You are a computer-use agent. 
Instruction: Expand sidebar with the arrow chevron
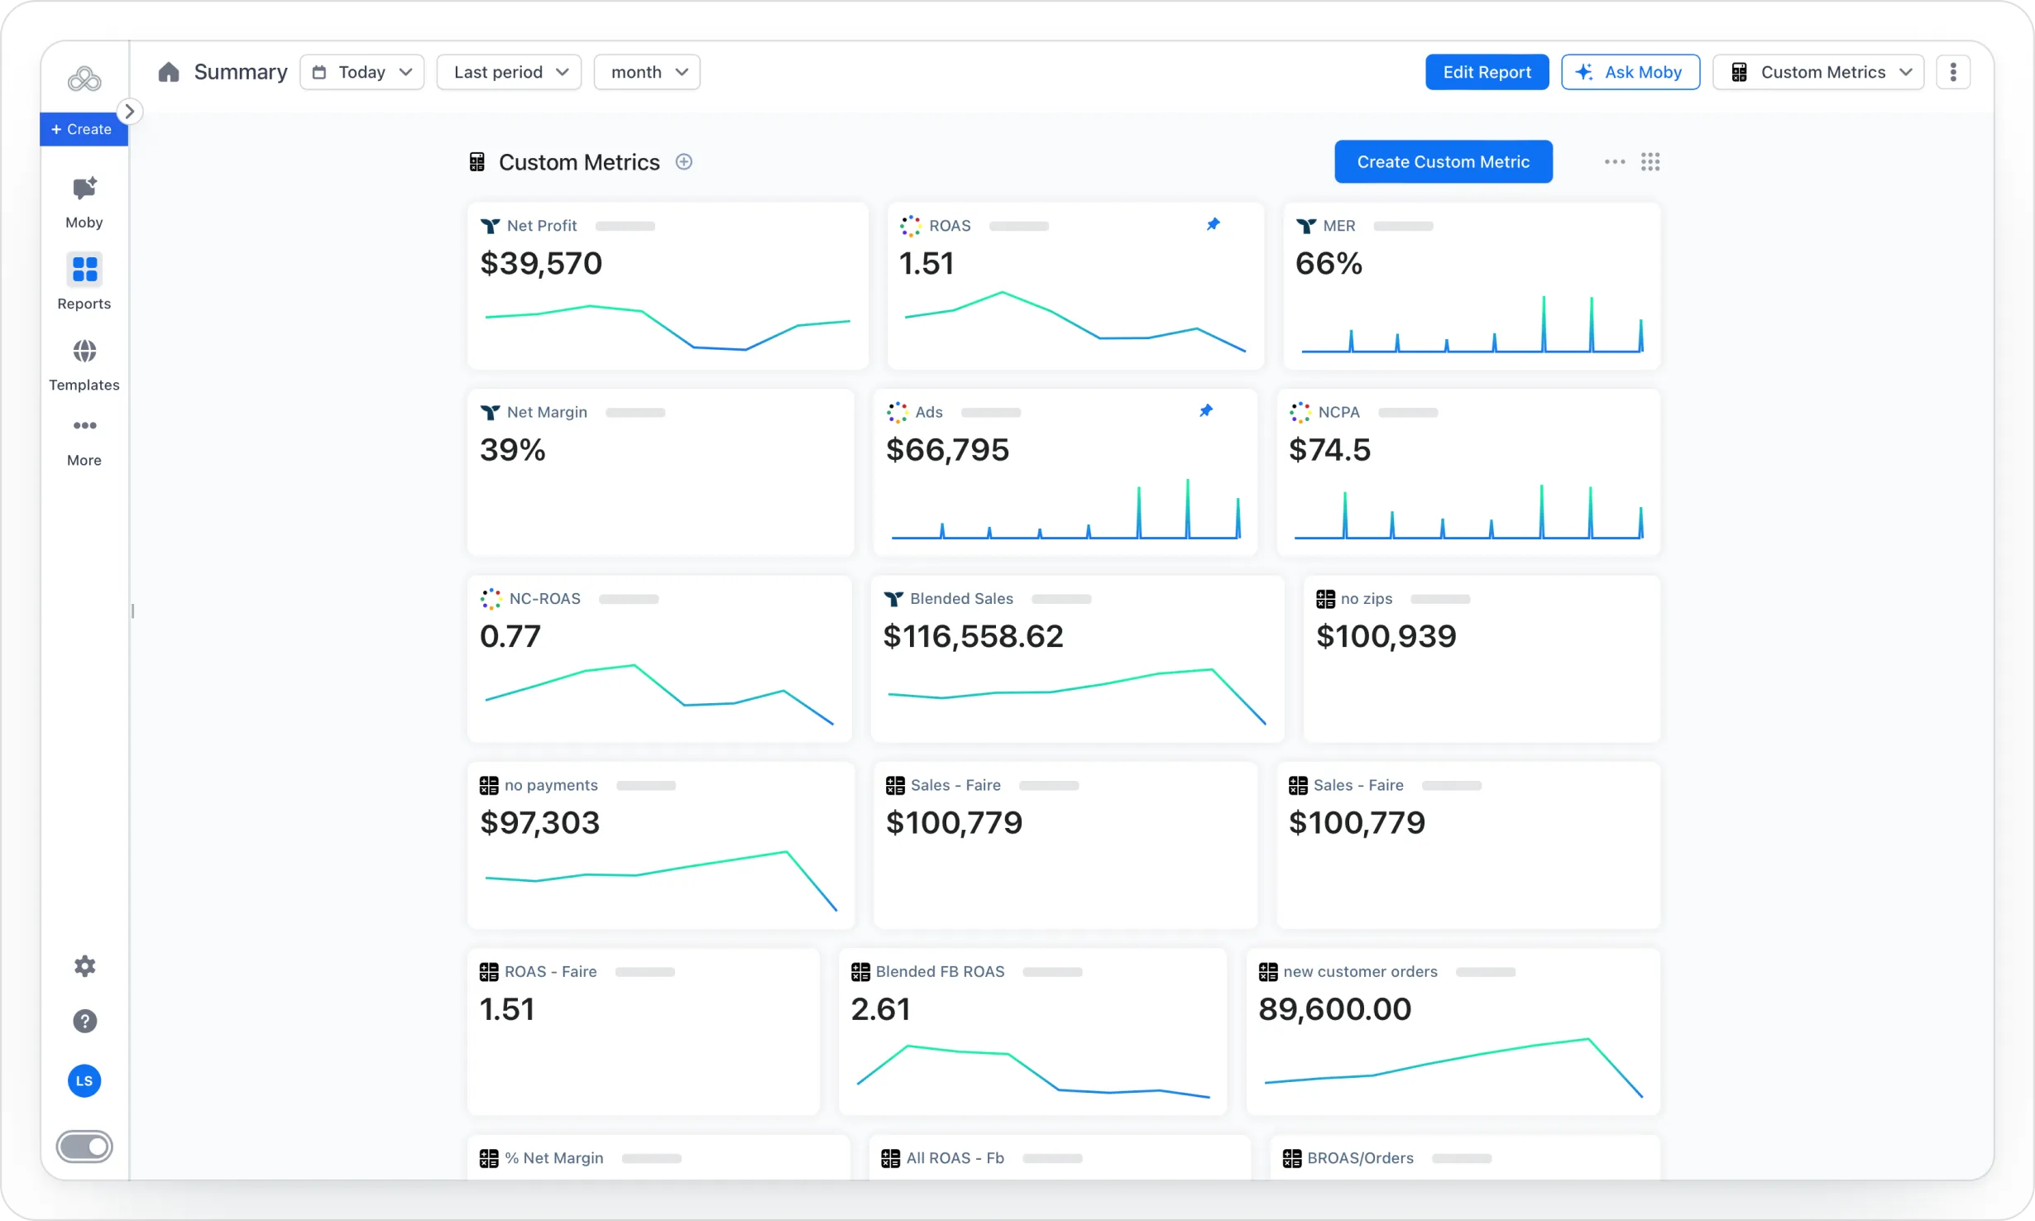tap(130, 111)
